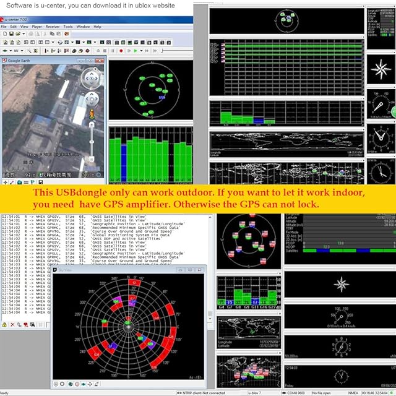Click the baudrate icon in receiver toolbar
The image size is (396, 396).
(16, 51)
